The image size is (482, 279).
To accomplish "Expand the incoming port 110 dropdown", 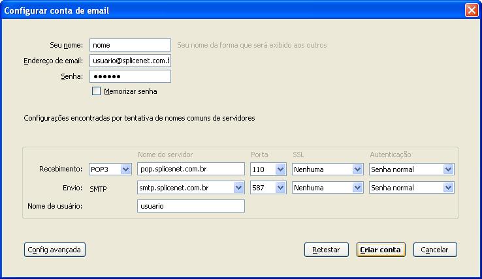I will pyautogui.click(x=268, y=169).
